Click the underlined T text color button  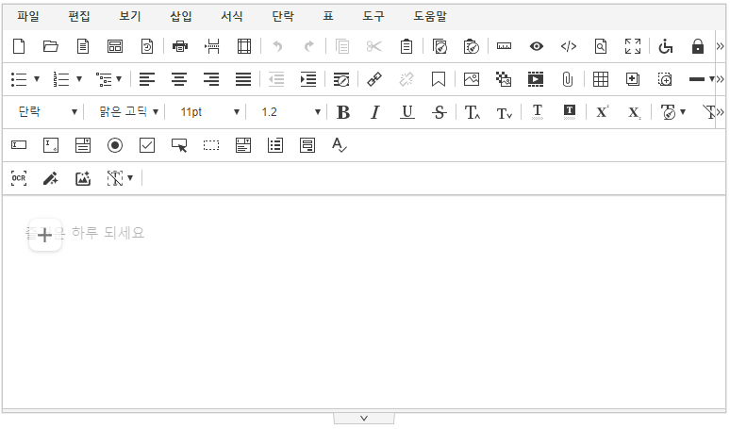point(537,112)
